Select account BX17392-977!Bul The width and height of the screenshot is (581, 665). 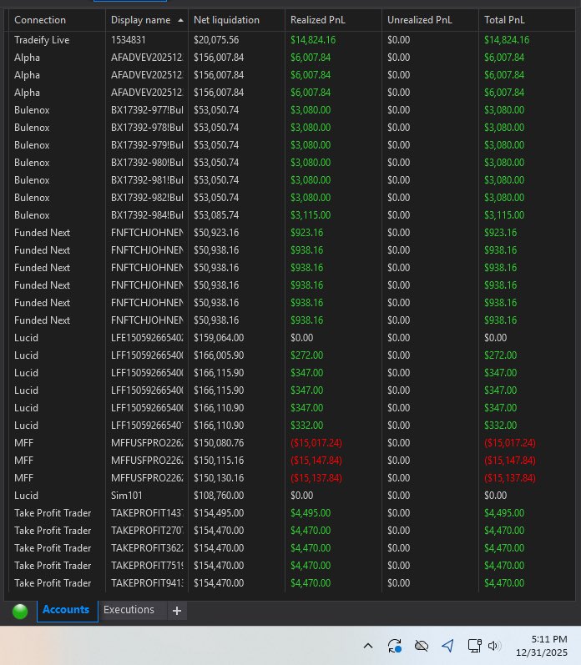pos(147,110)
